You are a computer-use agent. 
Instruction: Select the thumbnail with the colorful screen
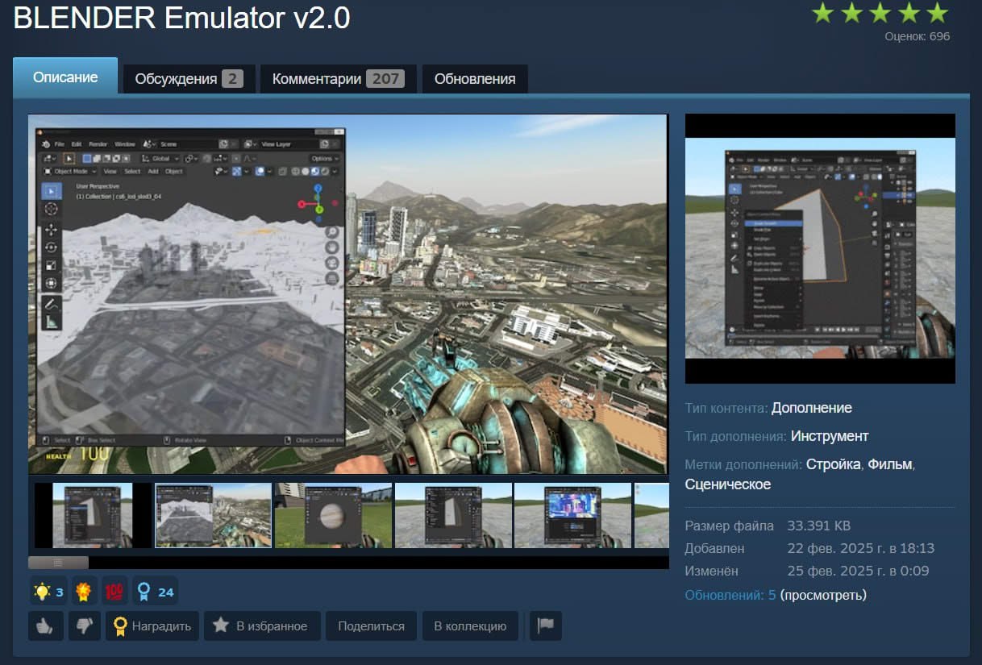point(572,516)
